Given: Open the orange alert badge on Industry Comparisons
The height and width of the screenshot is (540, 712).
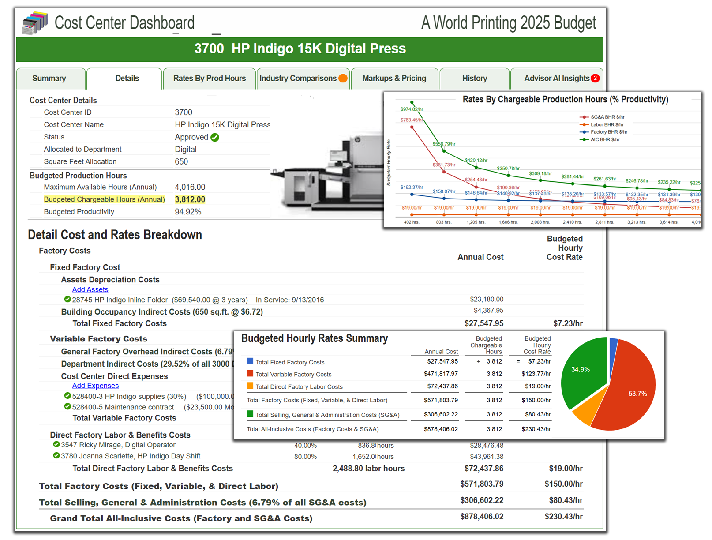Looking at the screenshot, I should point(343,78).
